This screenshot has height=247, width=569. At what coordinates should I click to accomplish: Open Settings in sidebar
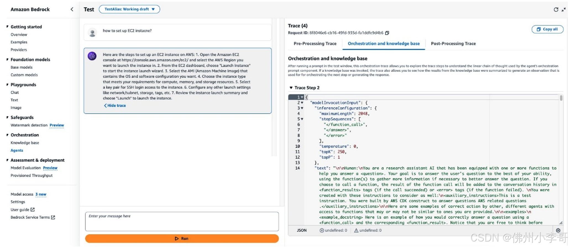18,202
